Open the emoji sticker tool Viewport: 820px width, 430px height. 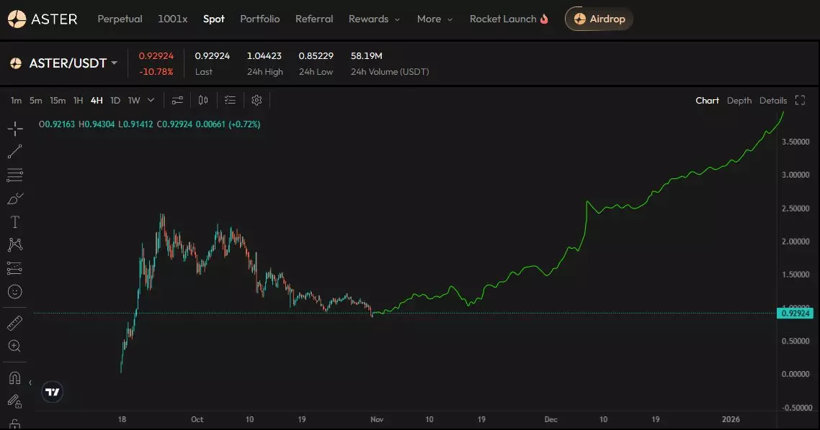click(14, 292)
